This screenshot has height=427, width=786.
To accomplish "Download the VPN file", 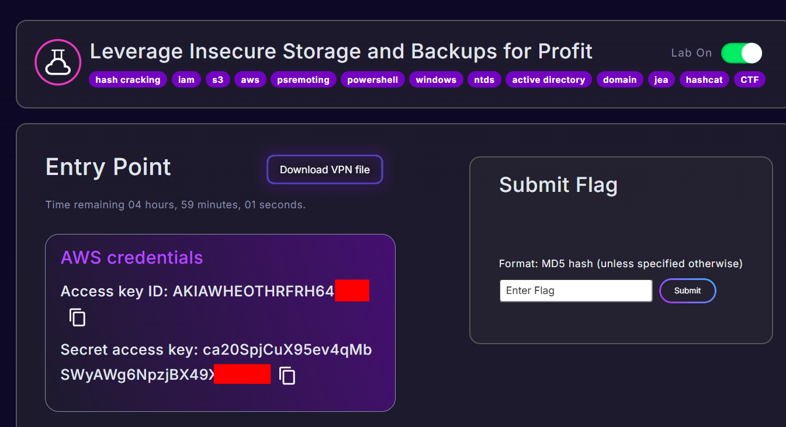I will [x=325, y=170].
